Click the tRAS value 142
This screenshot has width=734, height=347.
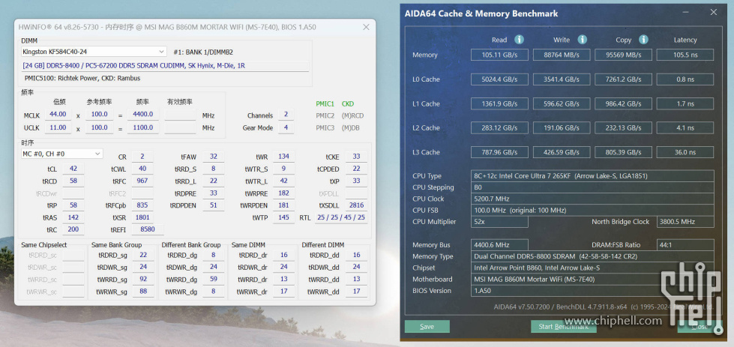(73, 217)
